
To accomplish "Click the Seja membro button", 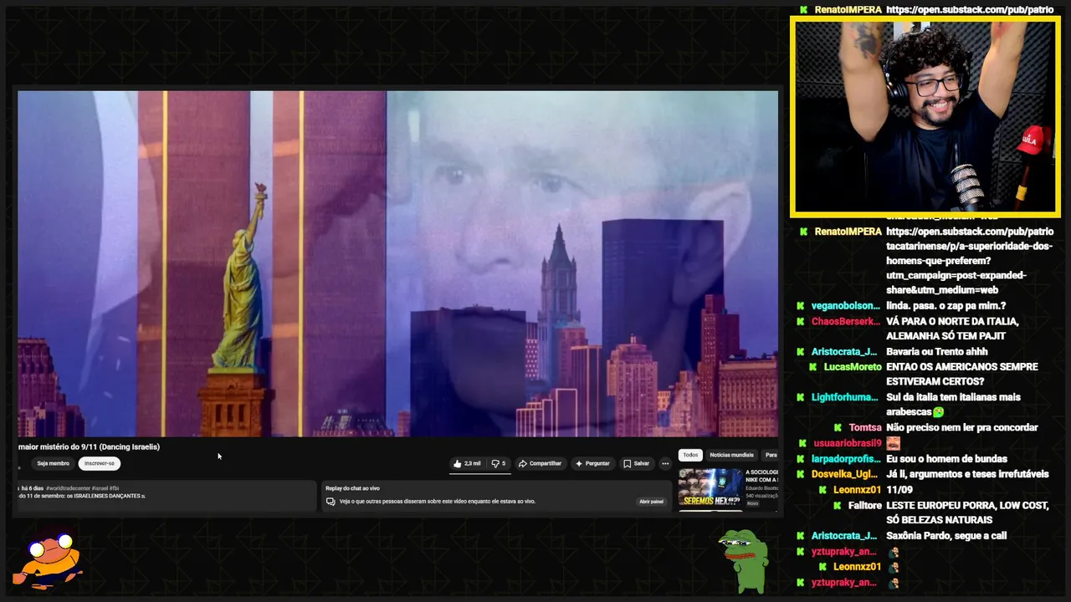I will [x=53, y=463].
